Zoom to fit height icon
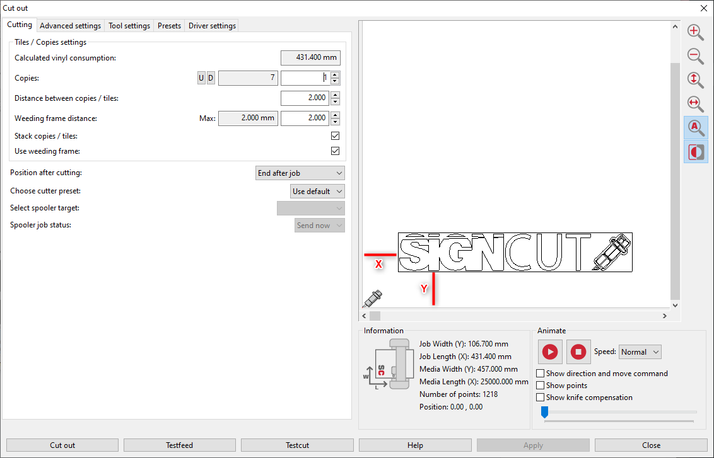 tap(695, 80)
